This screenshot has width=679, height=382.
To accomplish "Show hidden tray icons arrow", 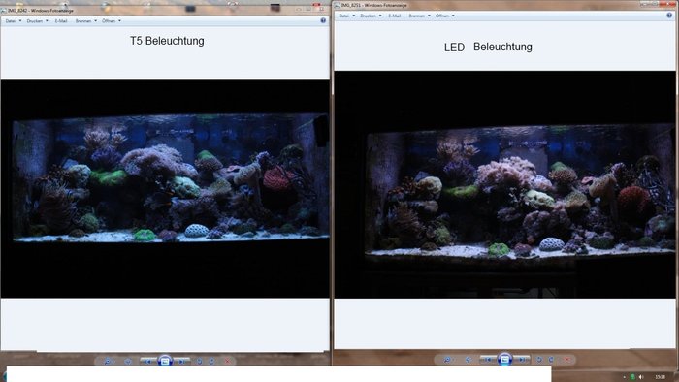I will click(x=624, y=377).
